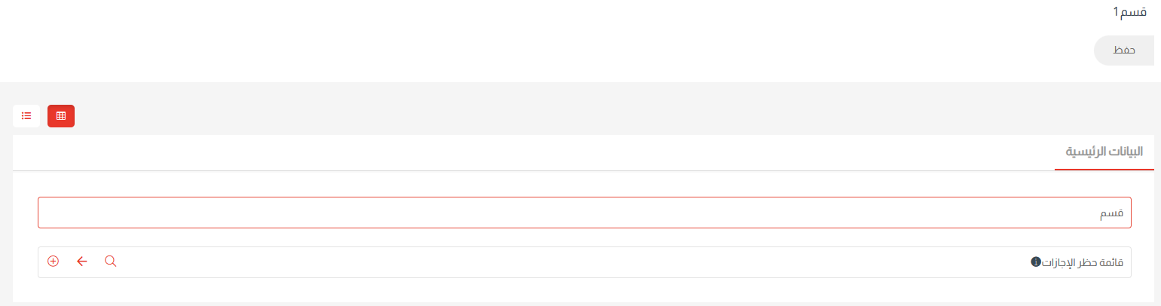
Task: Click the search magnifier in قائمة حظر الإجازات
Action: pyautogui.click(x=111, y=262)
